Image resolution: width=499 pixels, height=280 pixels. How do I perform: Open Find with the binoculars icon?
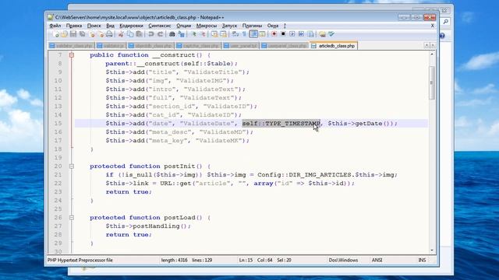click(x=172, y=34)
